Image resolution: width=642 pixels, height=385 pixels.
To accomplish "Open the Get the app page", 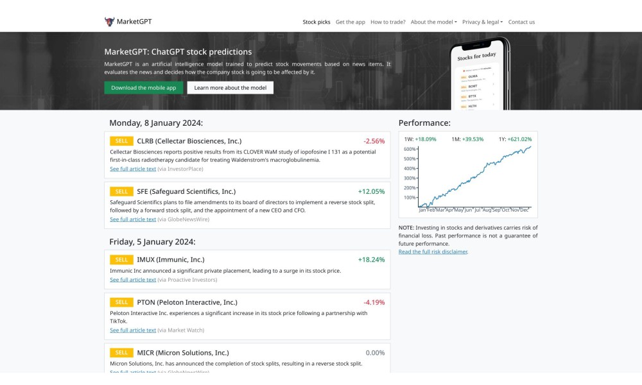I will [350, 22].
